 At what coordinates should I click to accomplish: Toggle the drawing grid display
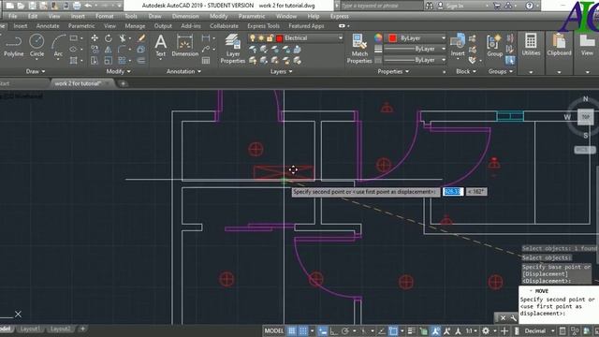[292, 330]
